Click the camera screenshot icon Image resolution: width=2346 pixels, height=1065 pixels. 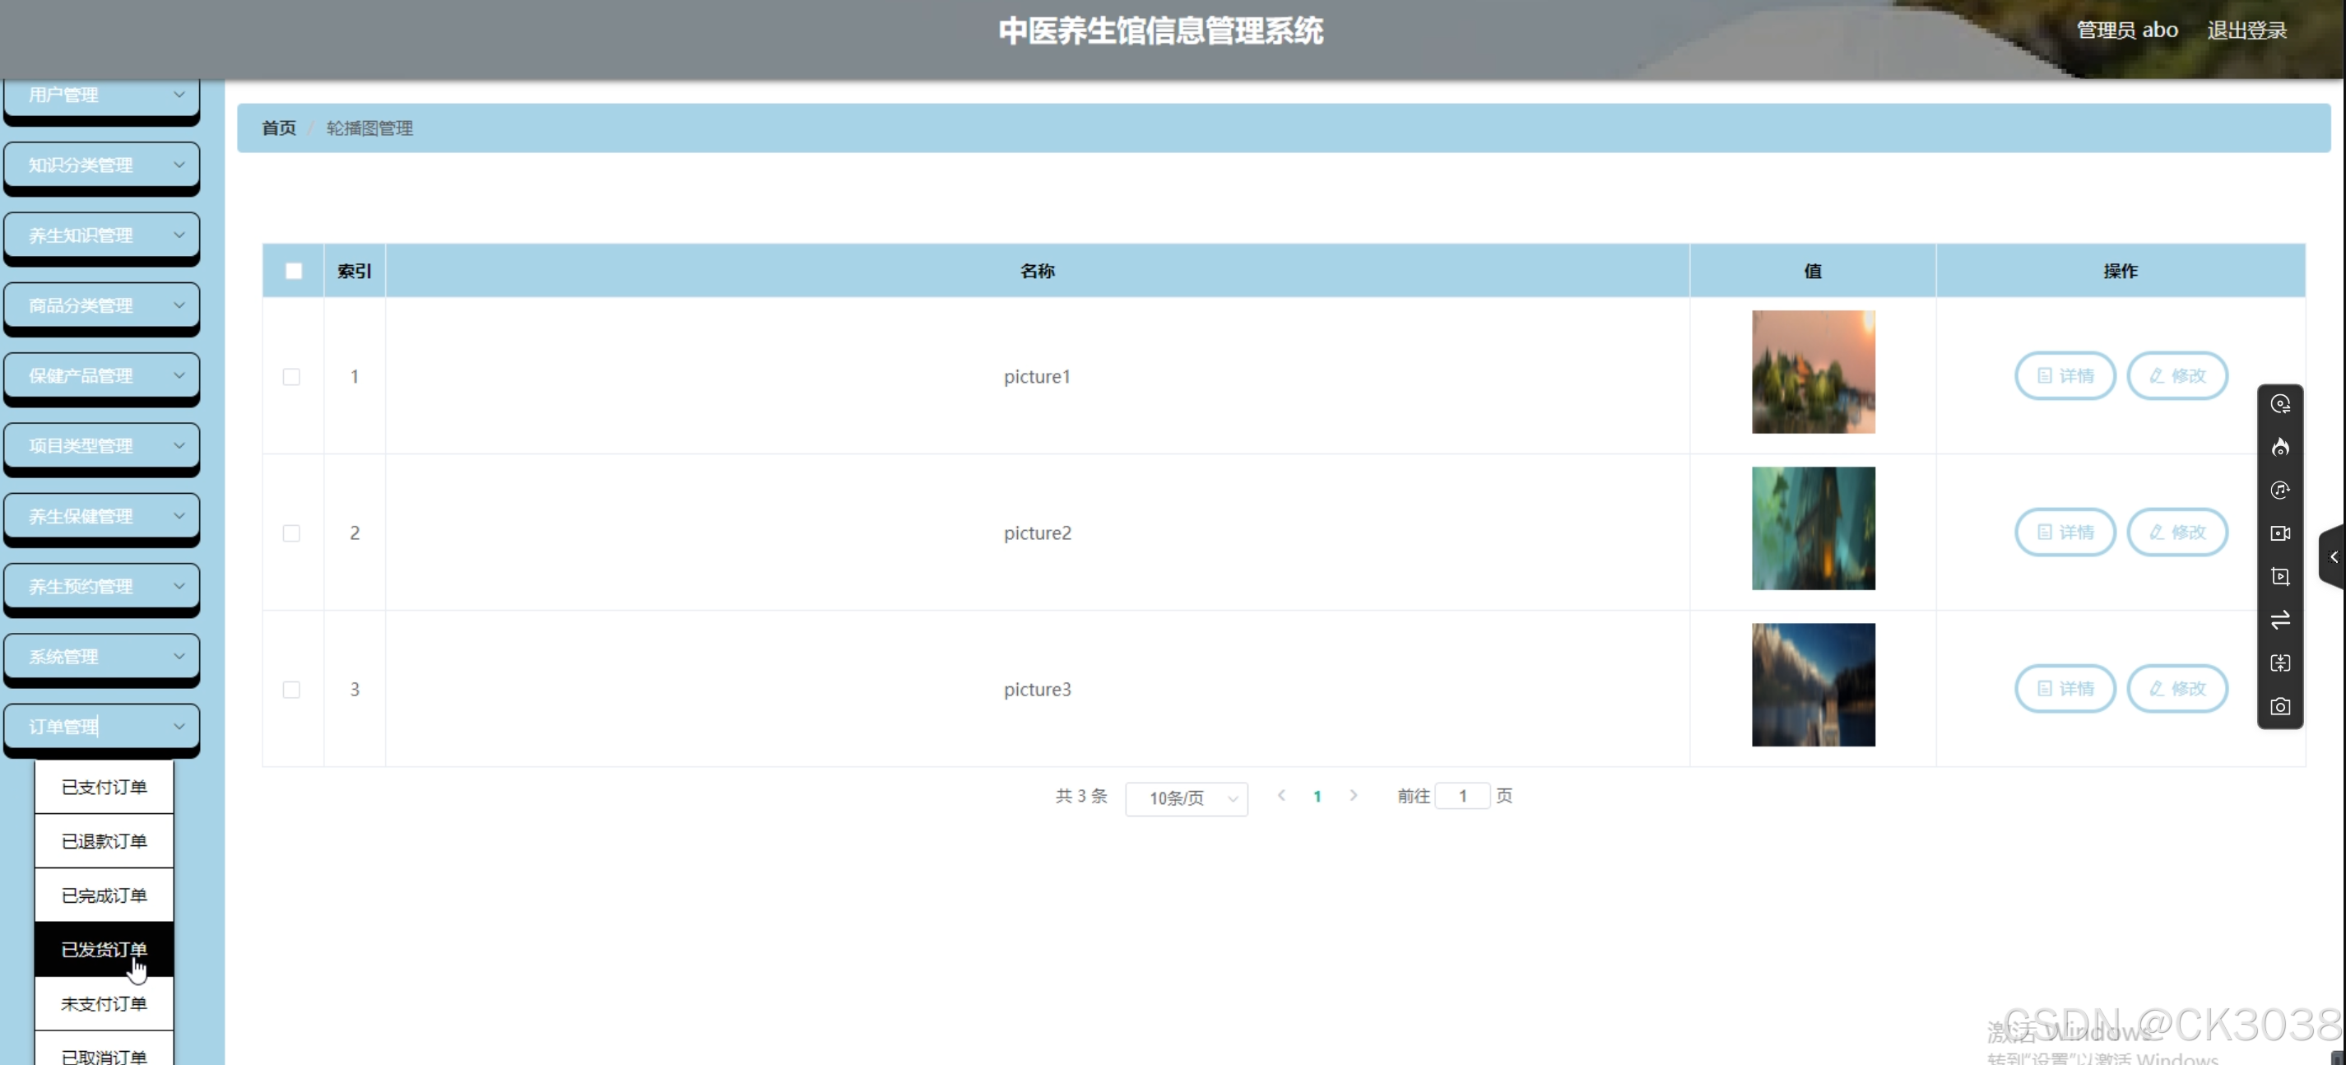[x=2279, y=707]
